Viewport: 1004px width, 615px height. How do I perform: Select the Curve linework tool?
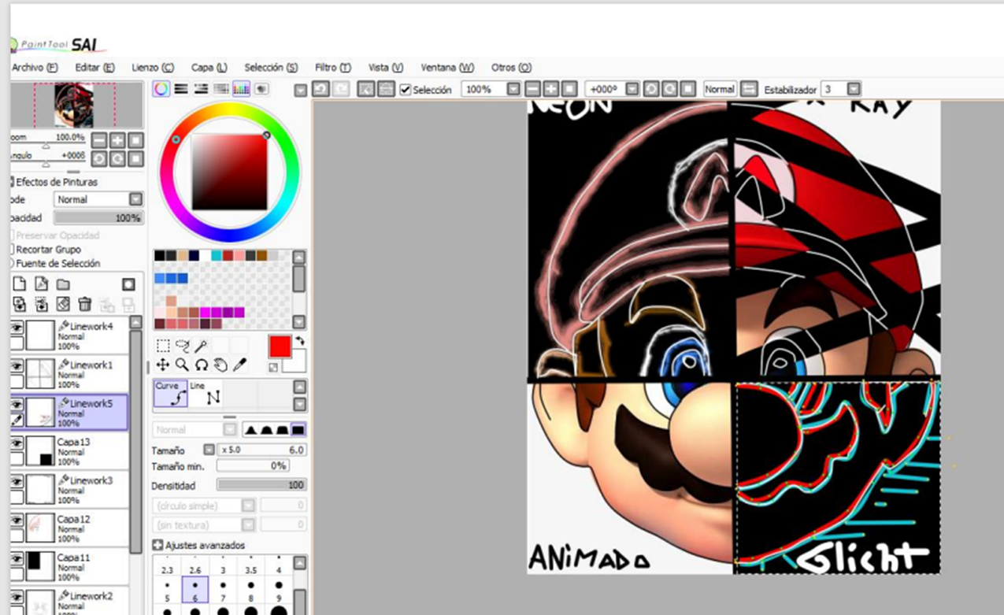(169, 394)
